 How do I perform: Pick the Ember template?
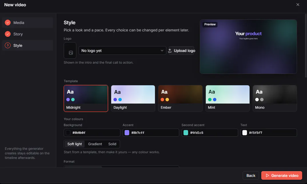[180, 98]
